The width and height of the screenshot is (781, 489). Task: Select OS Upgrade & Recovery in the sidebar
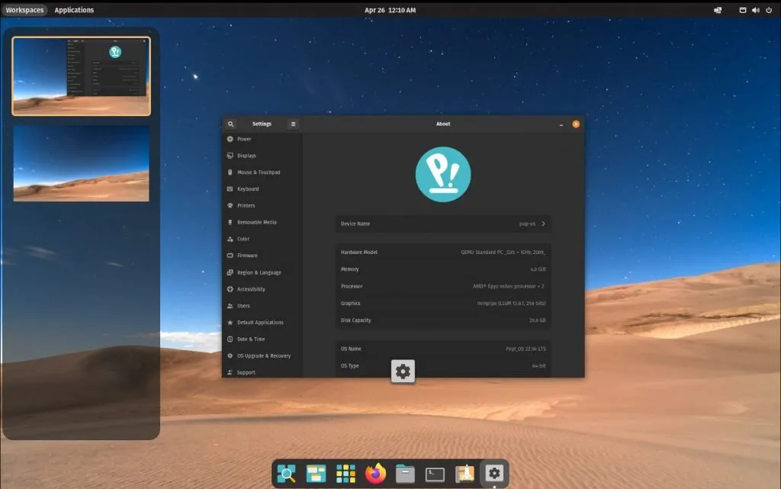(x=263, y=355)
